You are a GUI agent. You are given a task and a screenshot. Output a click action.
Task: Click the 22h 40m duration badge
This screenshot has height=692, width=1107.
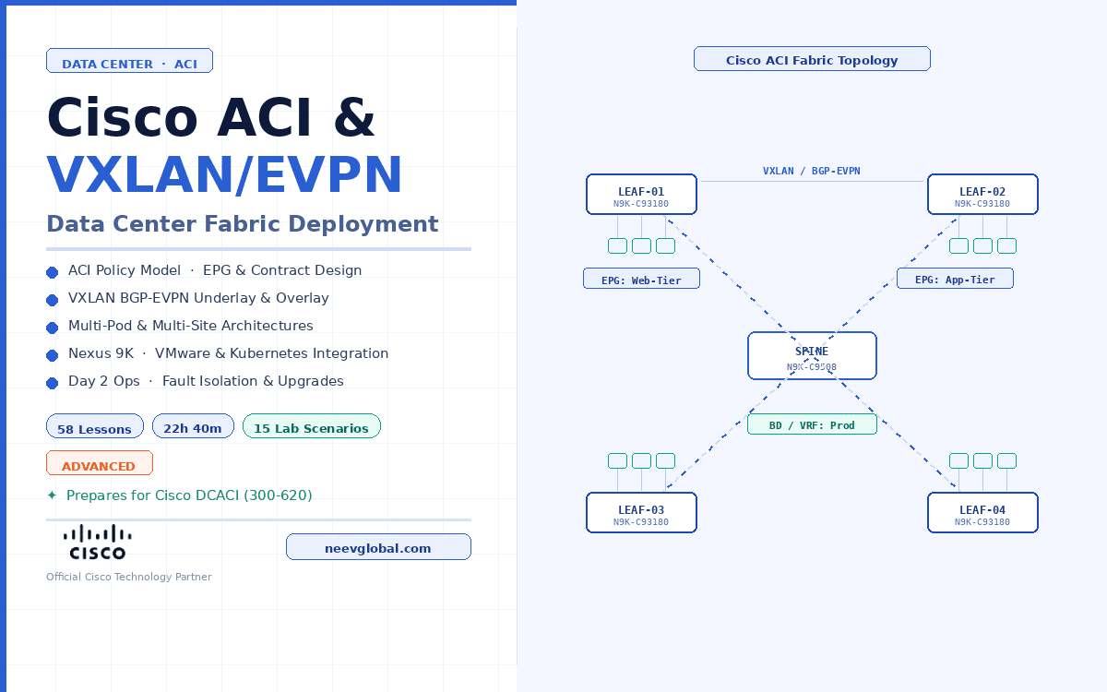[193, 426]
